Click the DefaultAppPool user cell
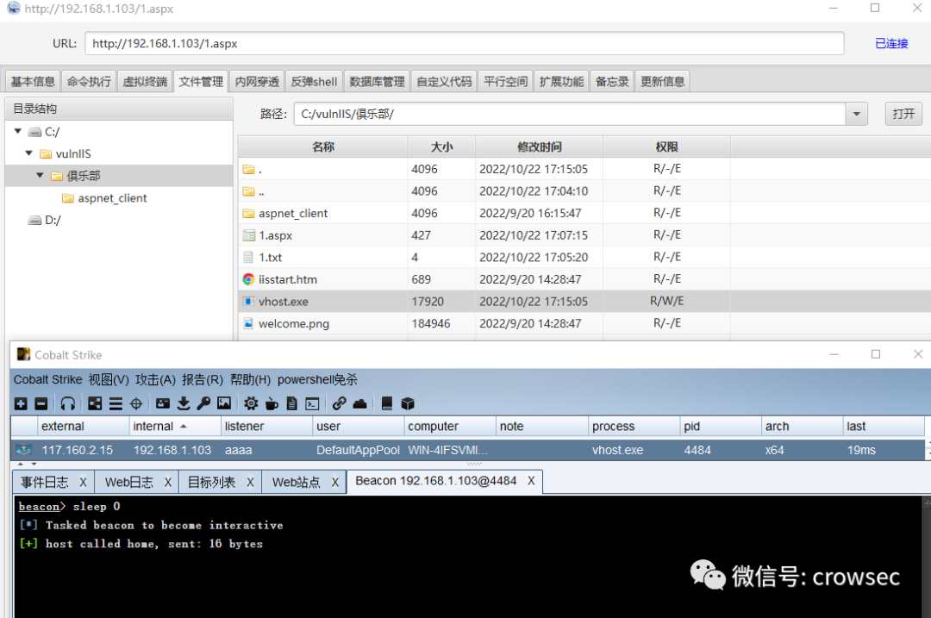Image resolution: width=931 pixels, height=618 pixels. coord(358,450)
